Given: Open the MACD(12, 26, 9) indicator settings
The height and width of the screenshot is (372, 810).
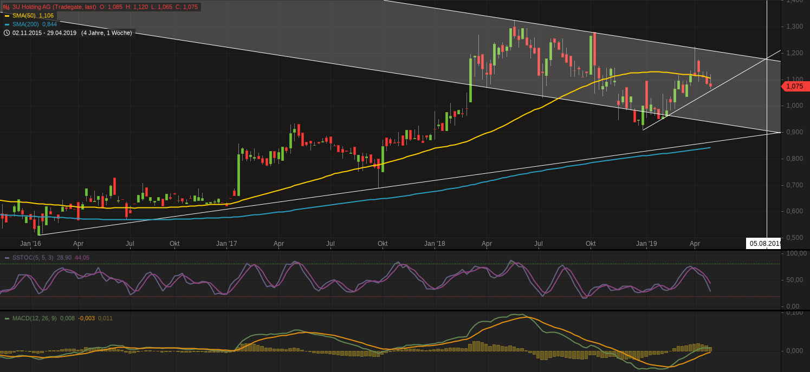Looking at the screenshot, I should 35,318.
